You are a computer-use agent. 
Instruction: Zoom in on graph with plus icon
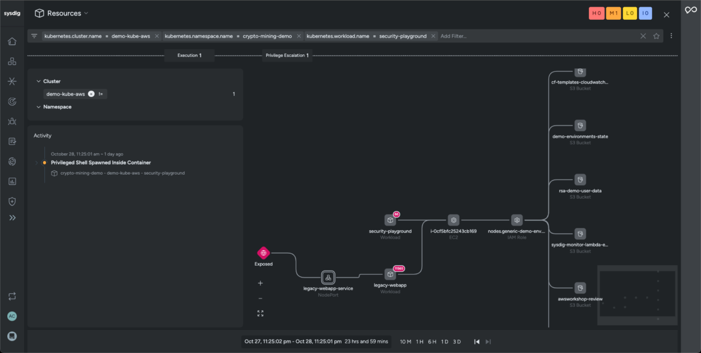point(260,283)
